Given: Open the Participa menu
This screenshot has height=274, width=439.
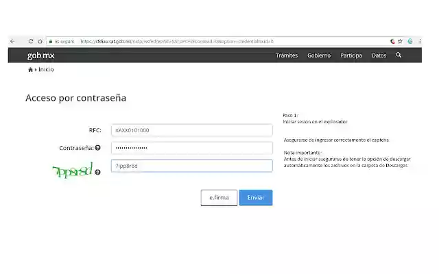Looking at the screenshot, I should tap(351, 55).
